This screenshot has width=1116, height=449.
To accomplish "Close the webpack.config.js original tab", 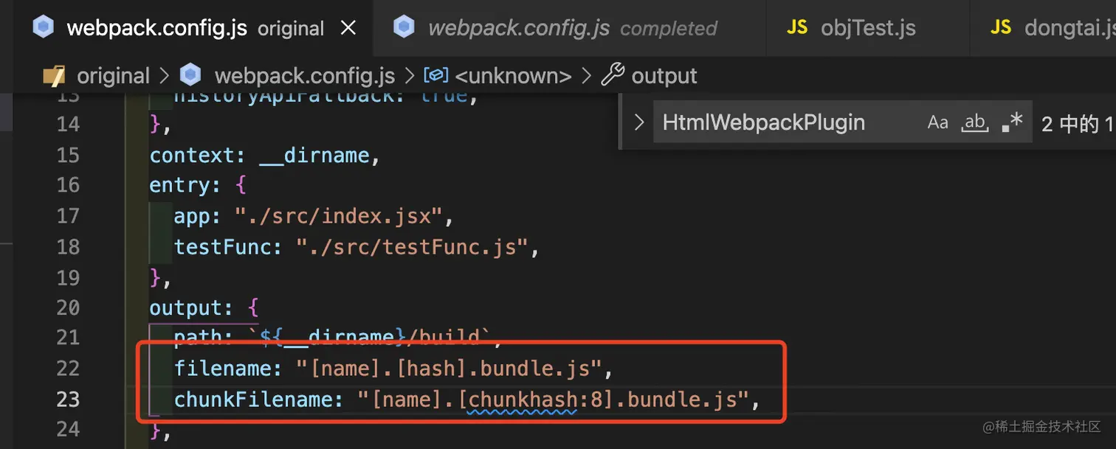I will pyautogui.click(x=348, y=29).
